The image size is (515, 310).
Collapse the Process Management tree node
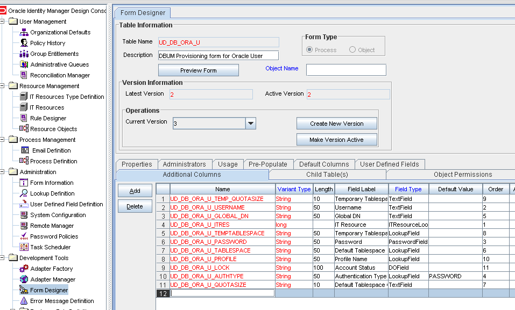(2, 139)
